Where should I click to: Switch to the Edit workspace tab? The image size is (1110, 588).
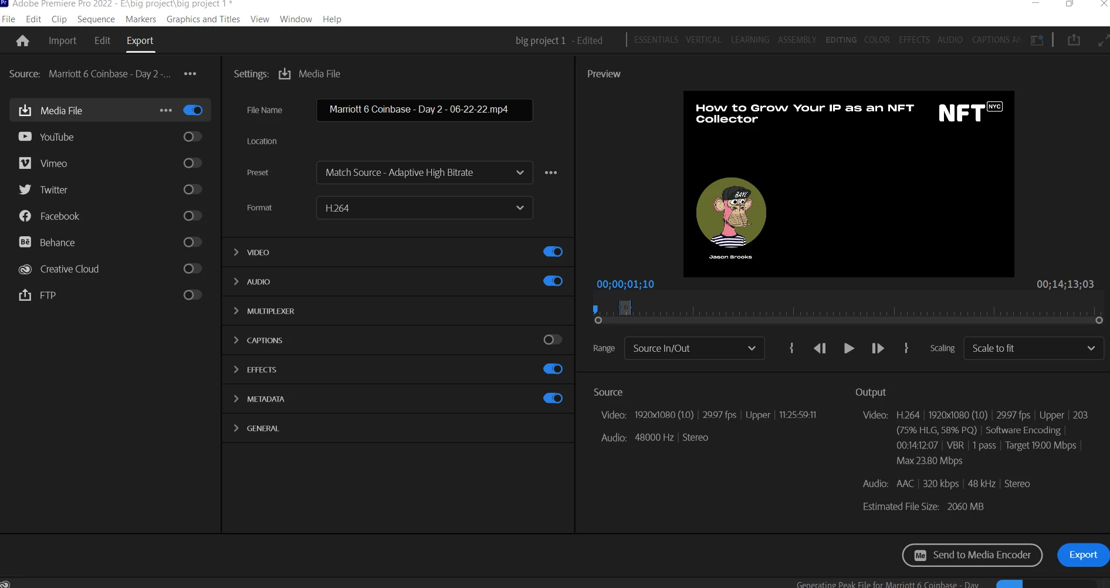pyautogui.click(x=102, y=40)
